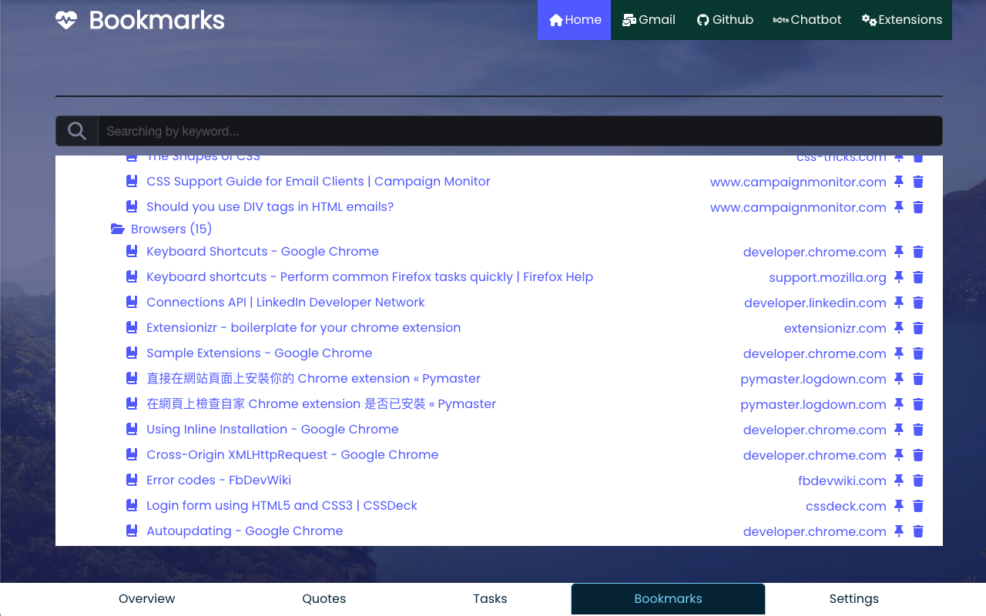Toggle pin on Cross-Origin XMLHttpRequest bookmark
Image resolution: width=986 pixels, height=616 pixels.
[898, 455]
